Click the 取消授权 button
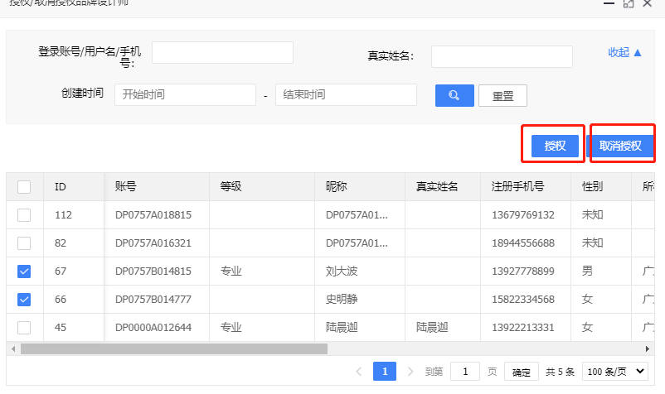 point(621,146)
